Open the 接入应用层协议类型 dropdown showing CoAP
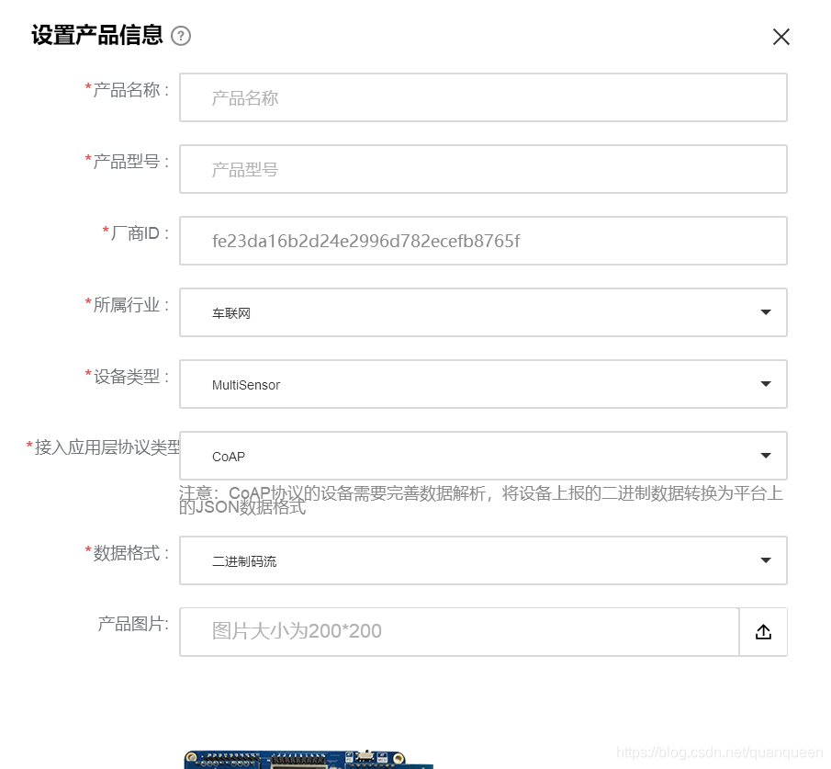The image size is (831, 769). [483, 456]
